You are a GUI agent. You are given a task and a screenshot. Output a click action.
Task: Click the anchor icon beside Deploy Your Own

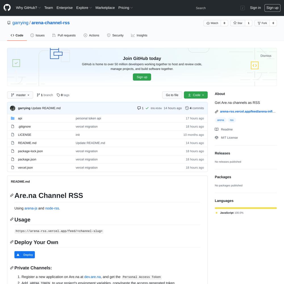coord(12,242)
